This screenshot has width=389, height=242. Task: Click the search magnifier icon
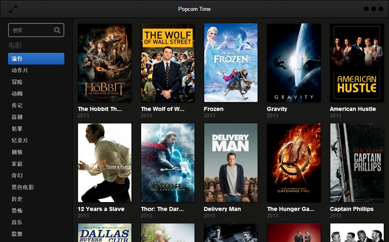click(x=57, y=30)
